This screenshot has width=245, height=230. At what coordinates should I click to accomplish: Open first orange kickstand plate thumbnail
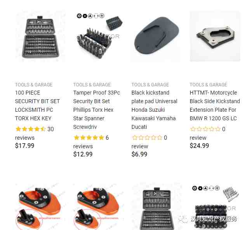(x=40, y=206)
